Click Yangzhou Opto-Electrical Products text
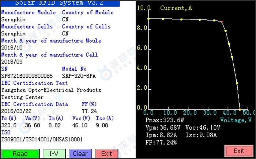The image size is (256, 159). (x=51, y=90)
